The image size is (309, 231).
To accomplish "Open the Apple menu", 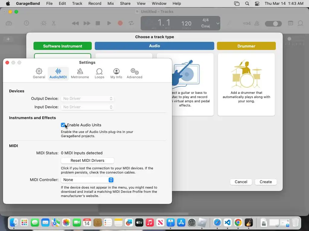I will (8, 3).
